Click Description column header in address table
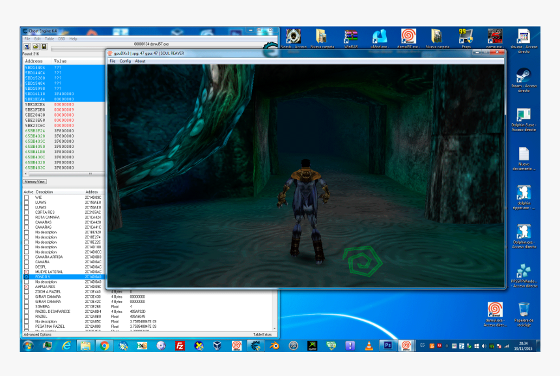Viewport: 560px width, 376px height. click(x=45, y=192)
